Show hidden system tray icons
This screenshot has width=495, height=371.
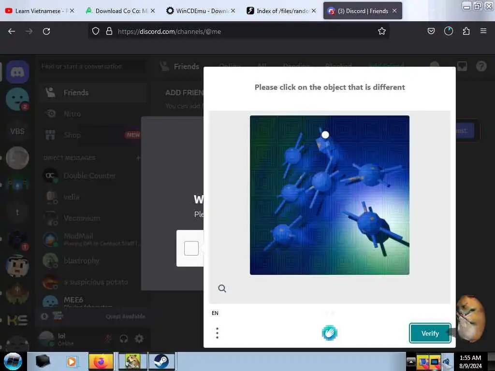point(411,361)
